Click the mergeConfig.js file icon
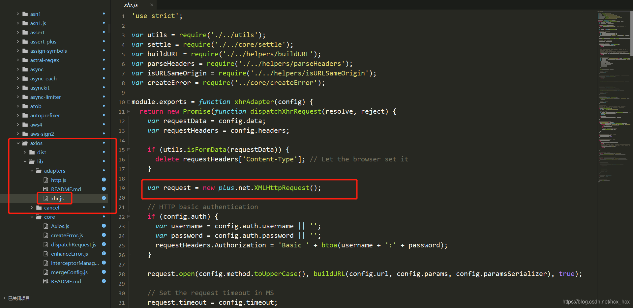The width and height of the screenshot is (633, 308). tap(46, 272)
